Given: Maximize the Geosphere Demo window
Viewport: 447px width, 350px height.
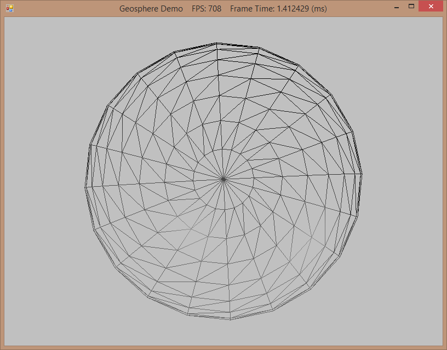Looking at the screenshot, I should click(411, 7).
